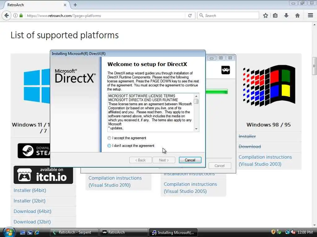
Task: Click Switch Between Windows quick launch icon
Action: pos(30,232)
